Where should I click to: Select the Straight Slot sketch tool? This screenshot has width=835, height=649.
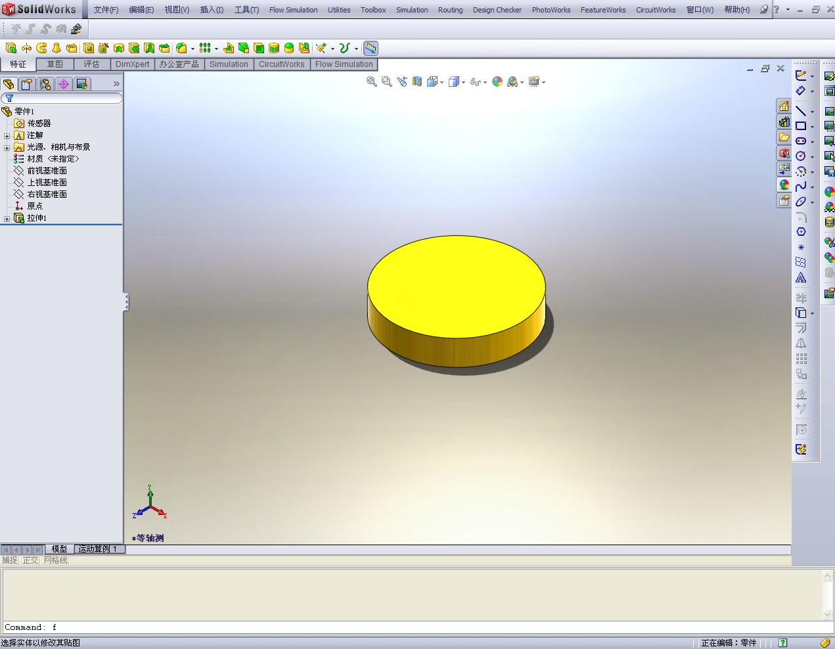pos(801,141)
